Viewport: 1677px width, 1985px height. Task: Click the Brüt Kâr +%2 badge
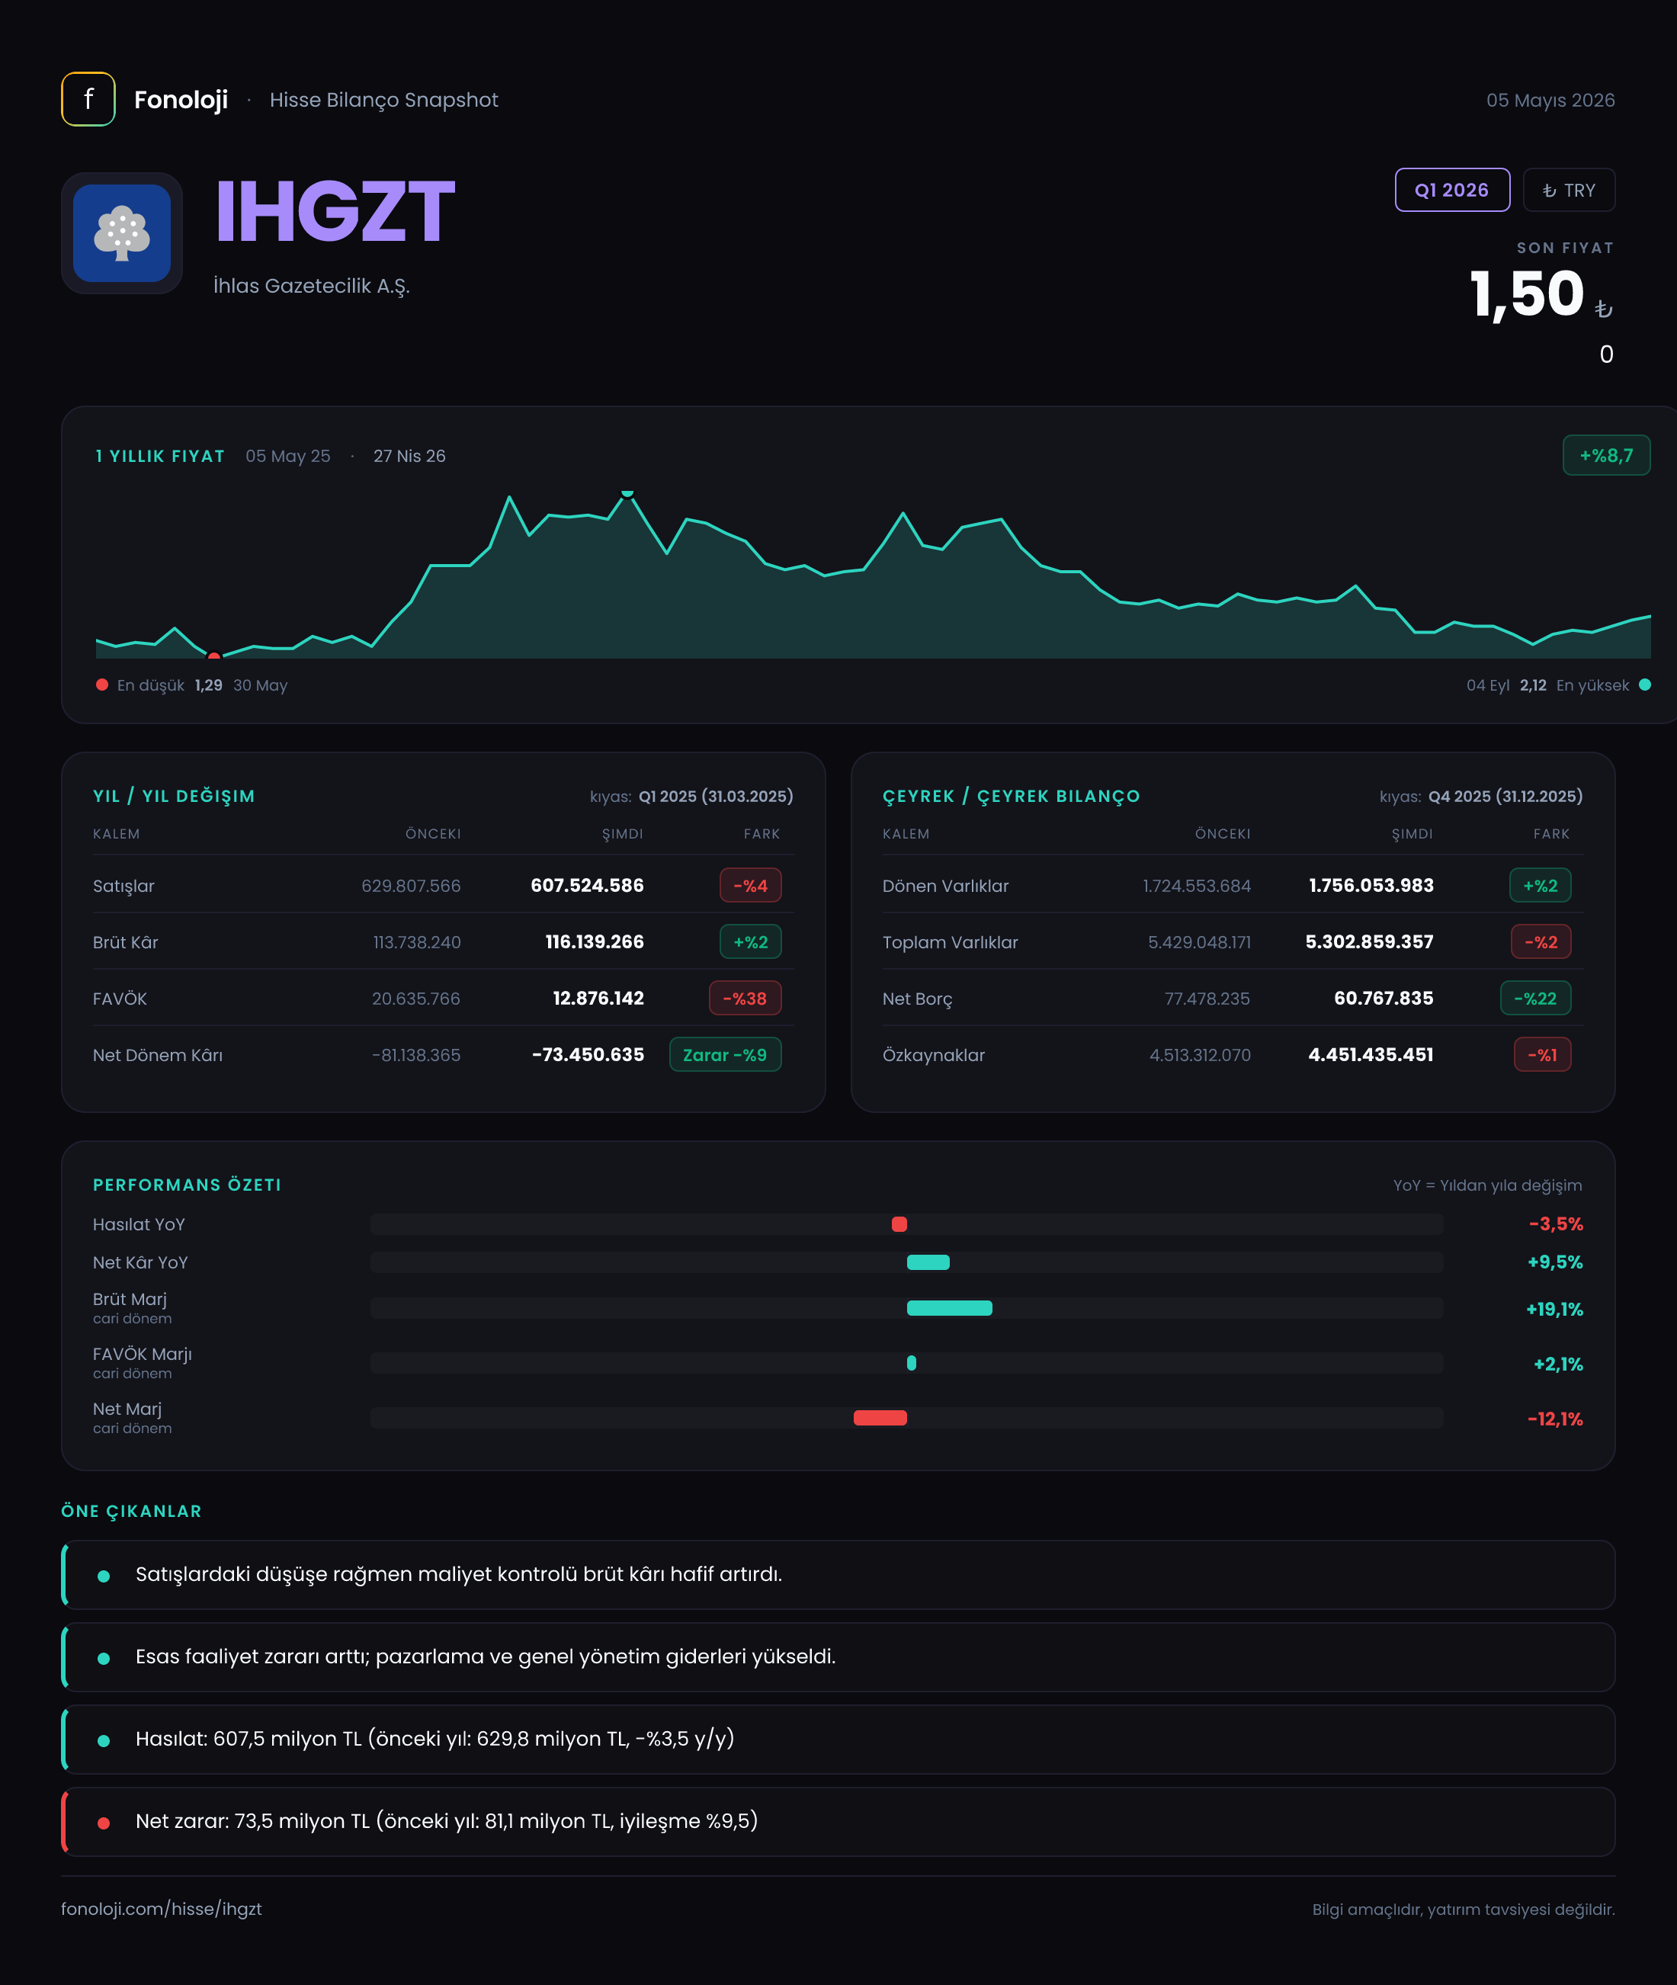(750, 942)
